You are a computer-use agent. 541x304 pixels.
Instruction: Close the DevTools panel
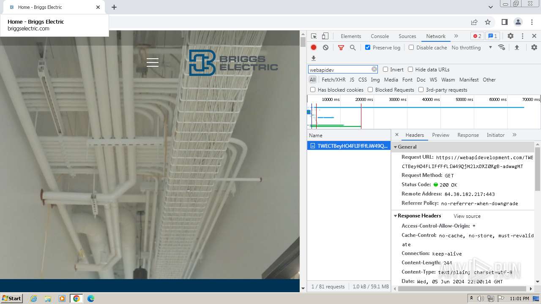pyautogui.click(x=534, y=36)
